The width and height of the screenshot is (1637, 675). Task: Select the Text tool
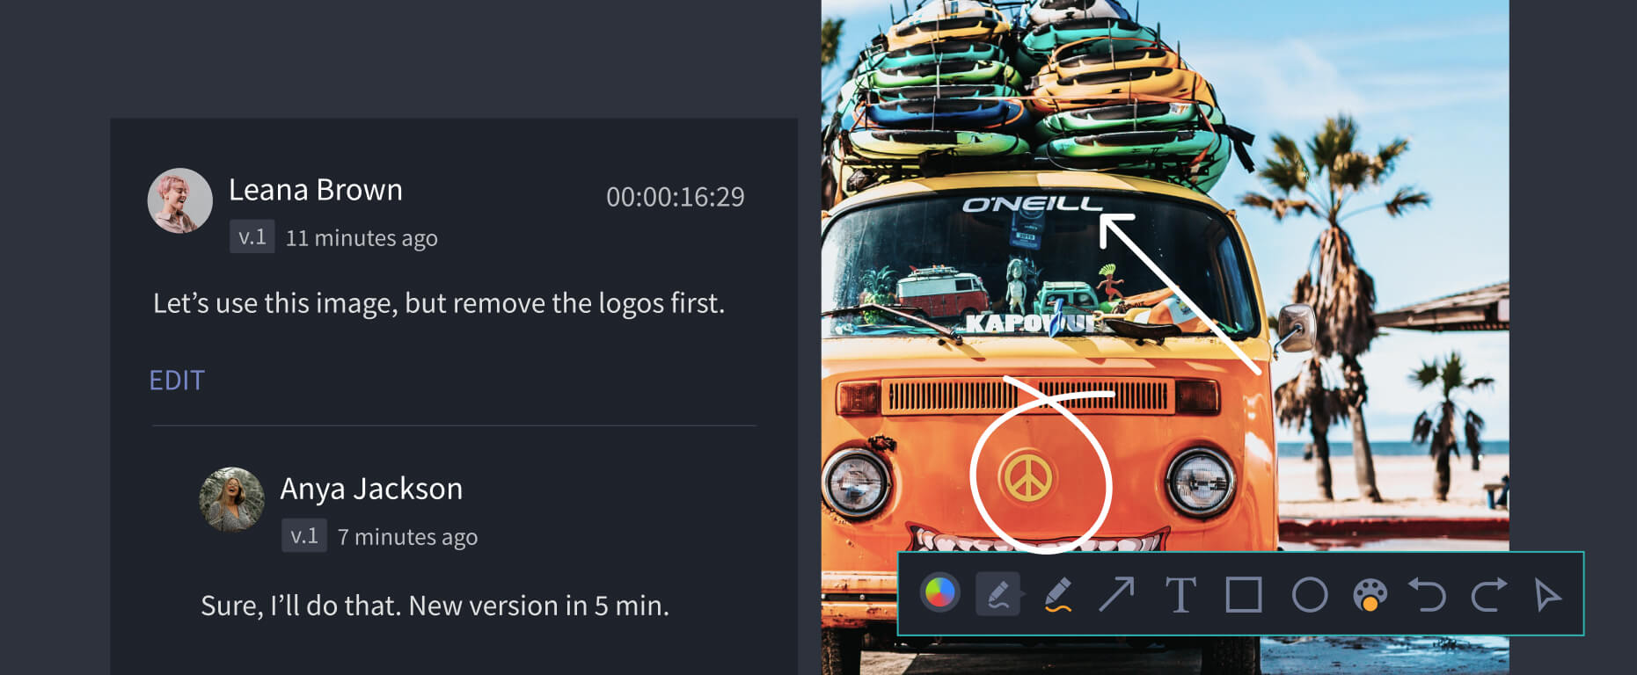[1180, 595]
